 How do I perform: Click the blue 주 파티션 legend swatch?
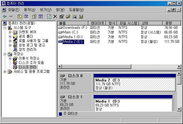click(x=61, y=114)
